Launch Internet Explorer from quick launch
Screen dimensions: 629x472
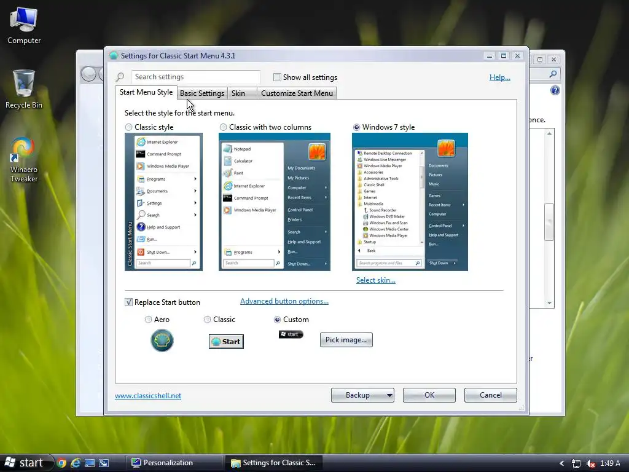pos(76,463)
